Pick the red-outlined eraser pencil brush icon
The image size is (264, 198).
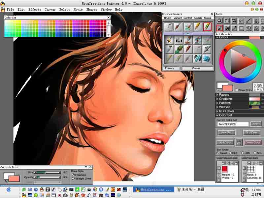[207, 27]
